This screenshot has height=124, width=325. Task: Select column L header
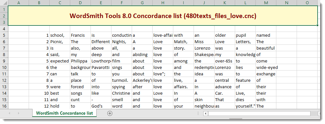point(245,3)
